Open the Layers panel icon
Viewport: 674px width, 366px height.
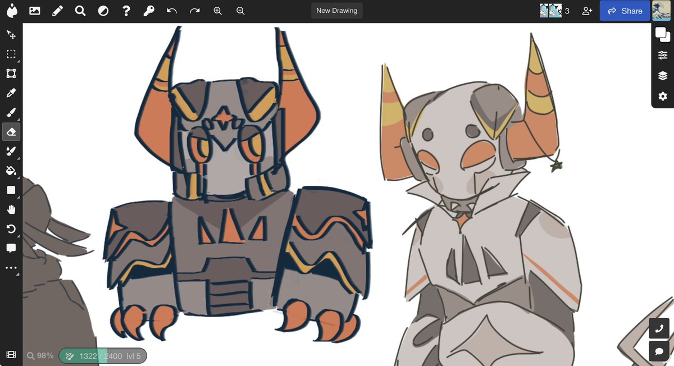(x=663, y=76)
